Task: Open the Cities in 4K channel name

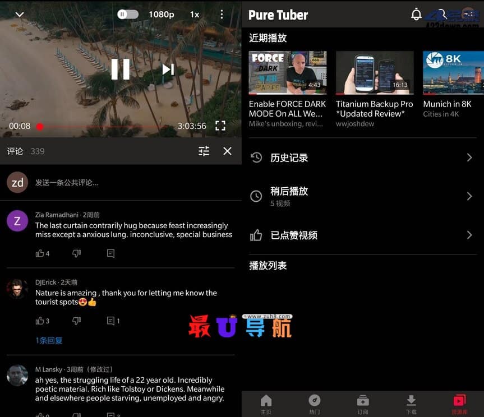Action: click(441, 114)
